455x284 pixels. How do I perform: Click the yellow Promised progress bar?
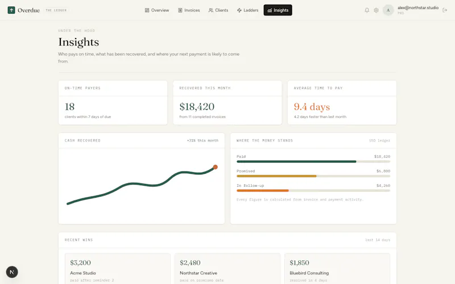[276, 176]
